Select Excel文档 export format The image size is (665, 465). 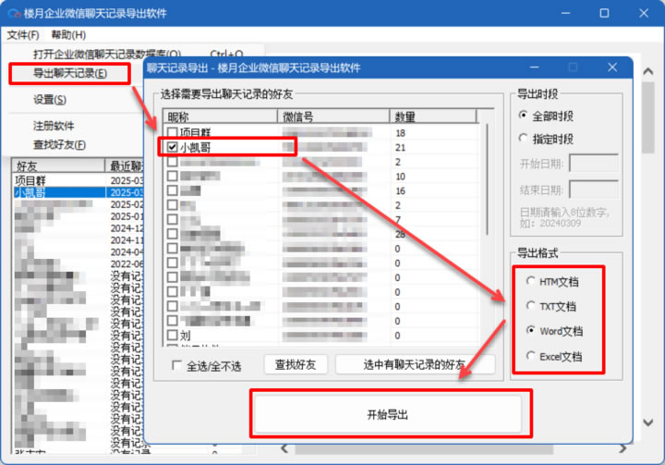530,355
